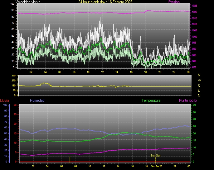Click the topmost N compass letter

tap(199, 75)
